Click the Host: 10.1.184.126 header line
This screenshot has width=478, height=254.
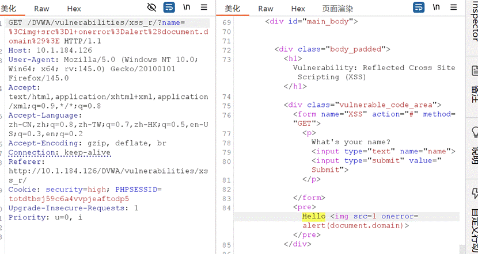50,50
